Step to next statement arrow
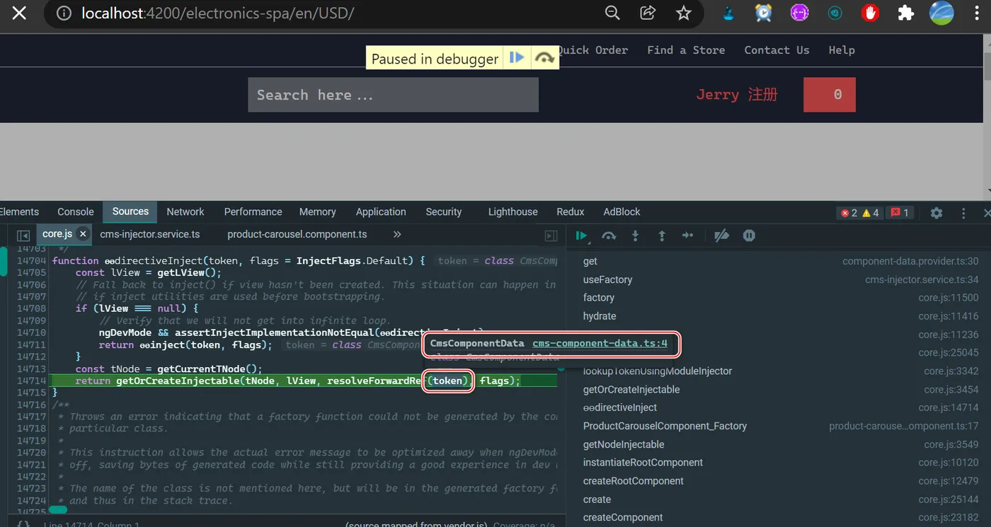The height and width of the screenshot is (527, 991). pos(688,236)
